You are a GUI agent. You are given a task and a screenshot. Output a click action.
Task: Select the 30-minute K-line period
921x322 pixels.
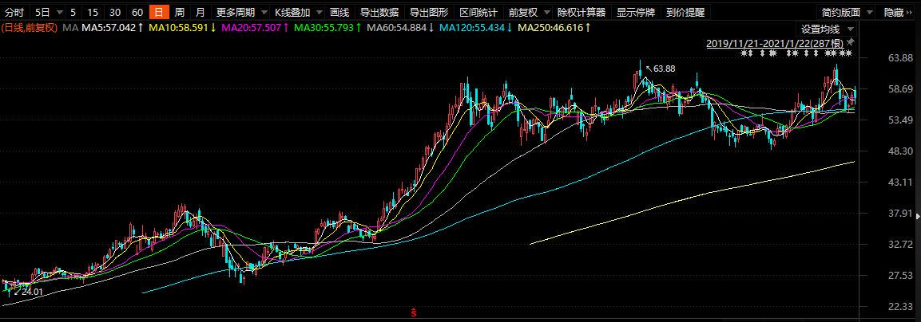coord(115,12)
